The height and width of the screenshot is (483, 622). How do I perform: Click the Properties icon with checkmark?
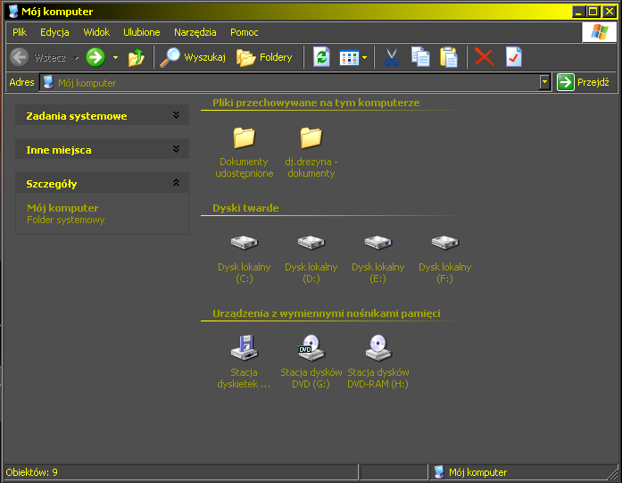pyautogui.click(x=513, y=57)
